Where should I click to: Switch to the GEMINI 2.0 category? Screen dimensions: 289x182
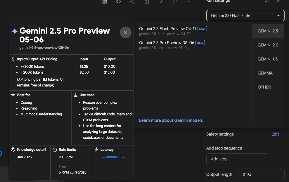pyautogui.click(x=268, y=45)
